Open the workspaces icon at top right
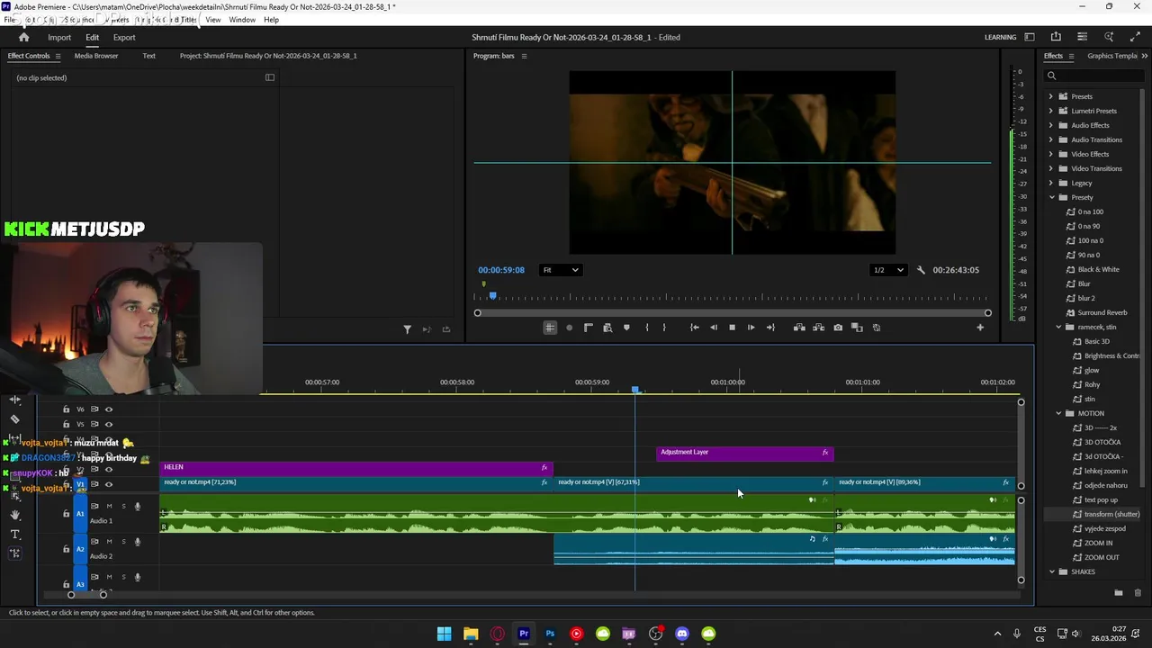The image size is (1152, 648). [1030, 37]
